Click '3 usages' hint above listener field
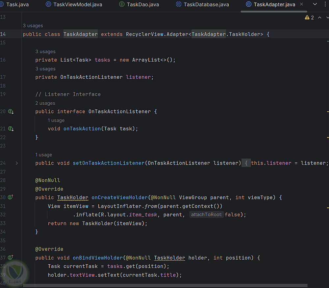Image resolution: width=329 pixels, height=288 pixels. click(45, 69)
